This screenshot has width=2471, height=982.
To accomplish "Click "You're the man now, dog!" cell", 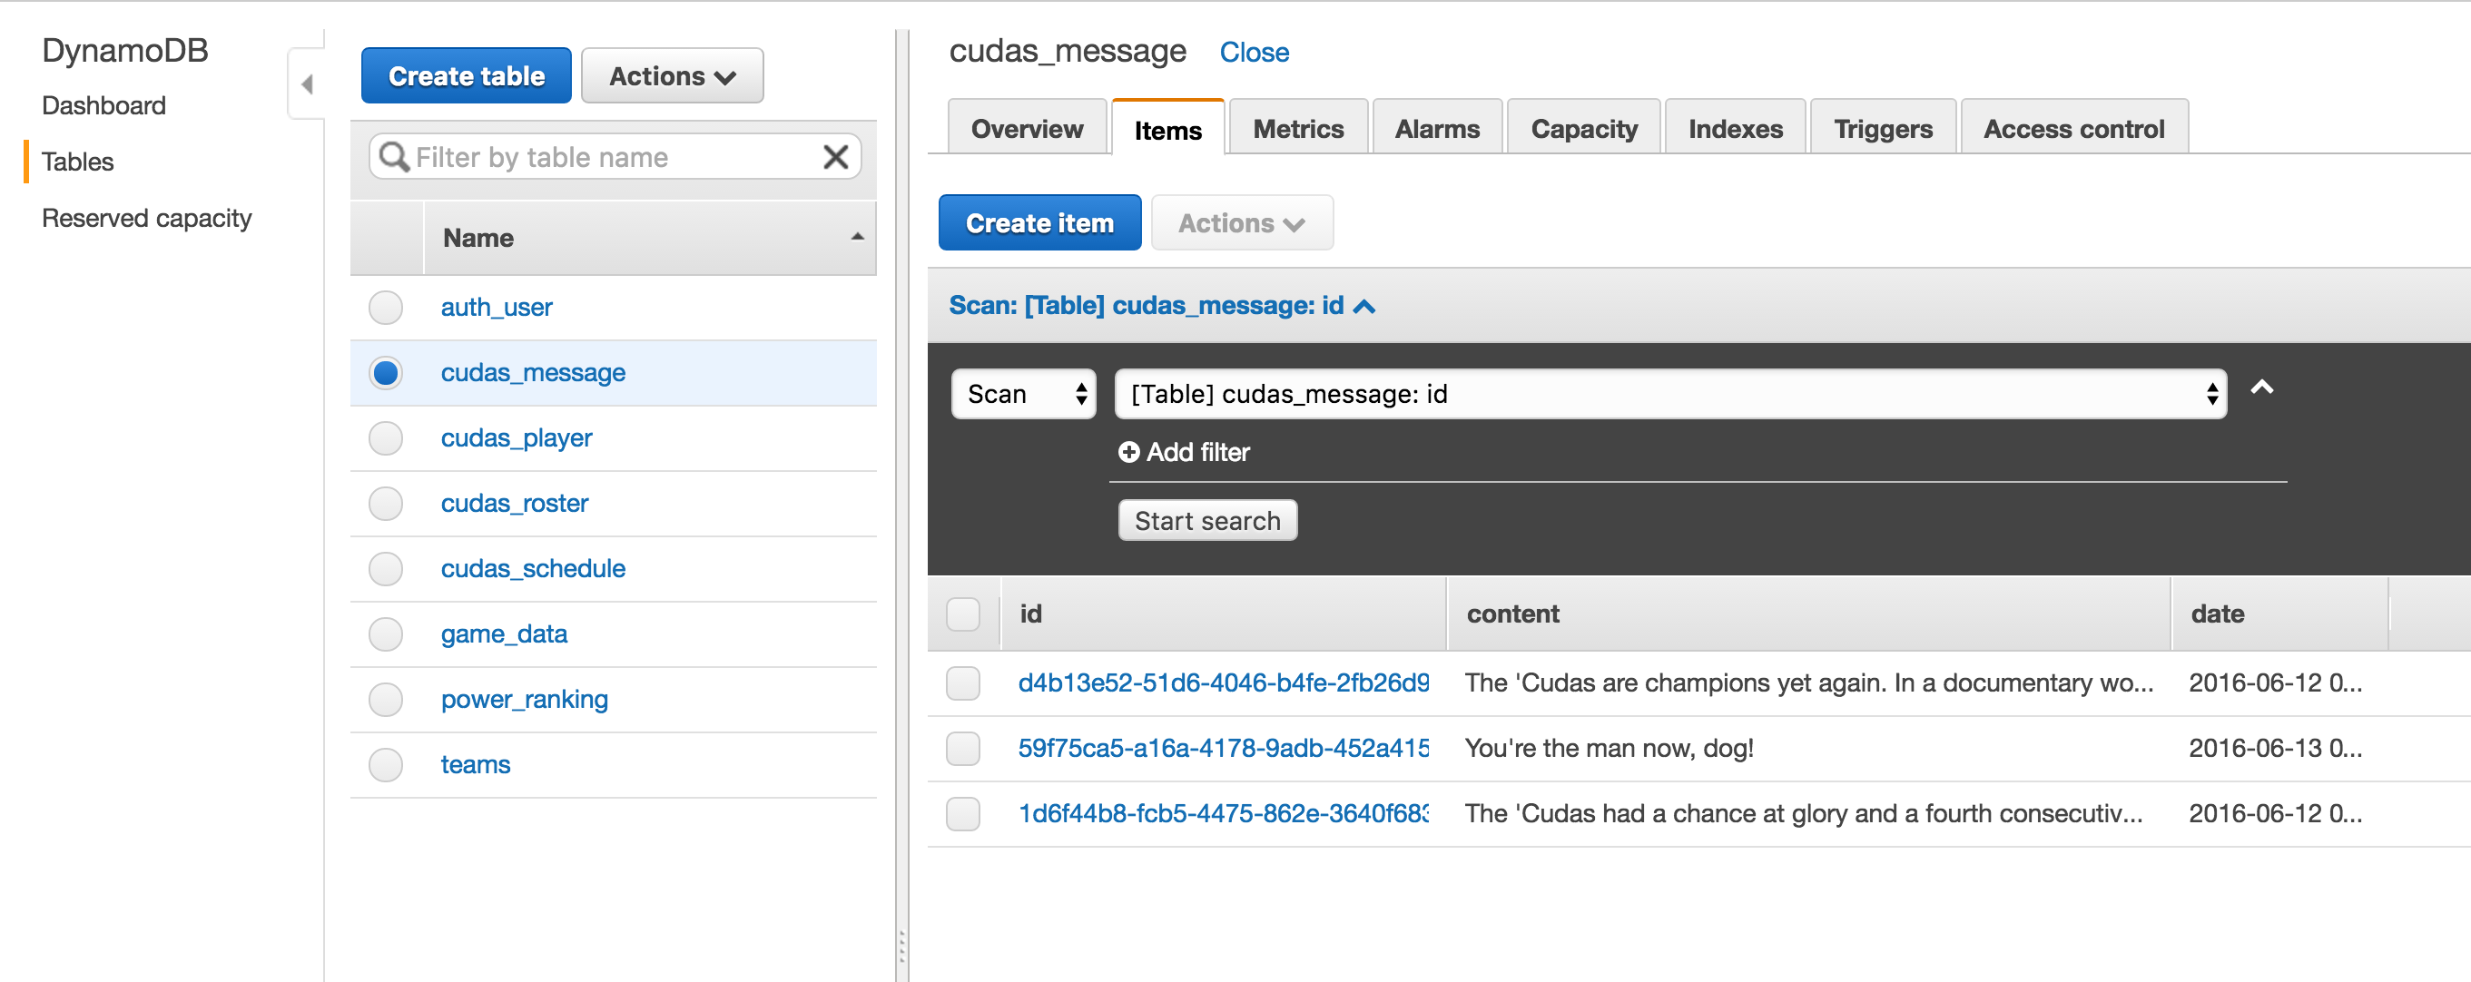I will 1609,748.
